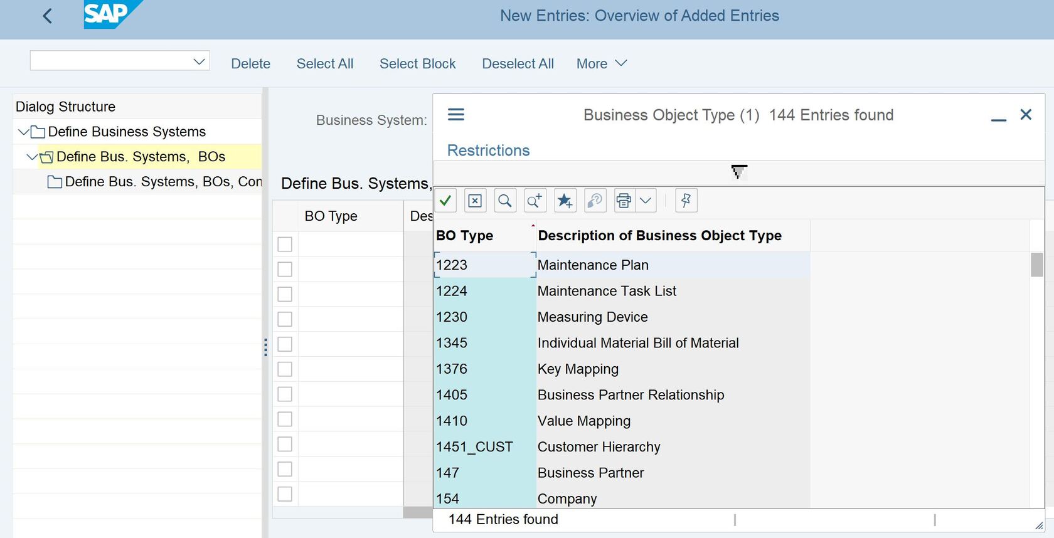Viewport: 1054px width, 538px height.
Task: Collapse the Define Bus. Systems, BOs node
Action: tap(32, 157)
